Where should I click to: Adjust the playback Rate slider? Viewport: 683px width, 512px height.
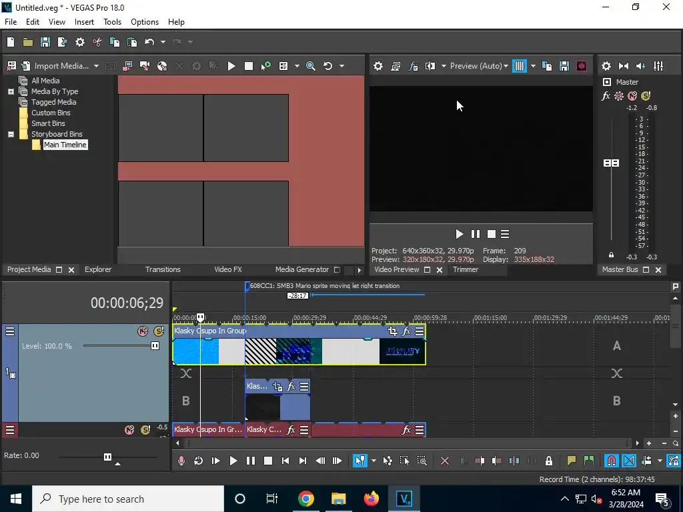click(x=107, y=457)
